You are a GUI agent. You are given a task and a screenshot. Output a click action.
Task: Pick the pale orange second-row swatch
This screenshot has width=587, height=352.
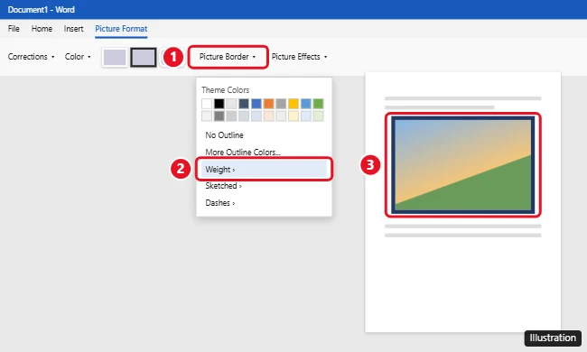tap(268, 116)
